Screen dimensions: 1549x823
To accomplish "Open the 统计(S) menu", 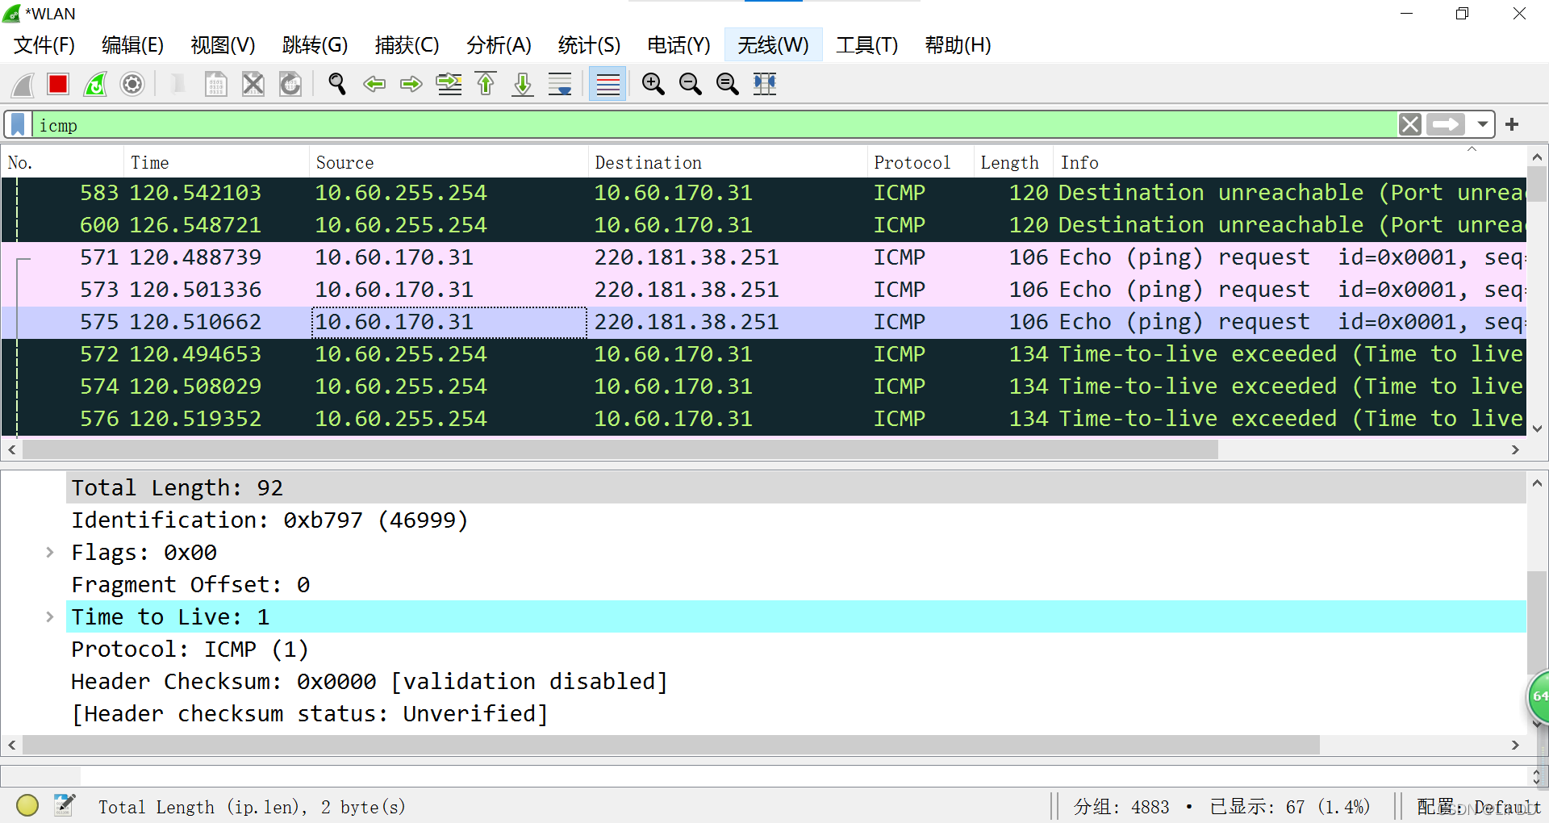I will click(x=589, y=45).
